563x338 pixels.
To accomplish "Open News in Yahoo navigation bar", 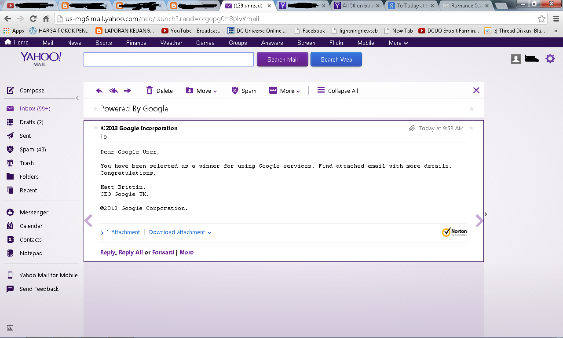I will tap(74, 43).
